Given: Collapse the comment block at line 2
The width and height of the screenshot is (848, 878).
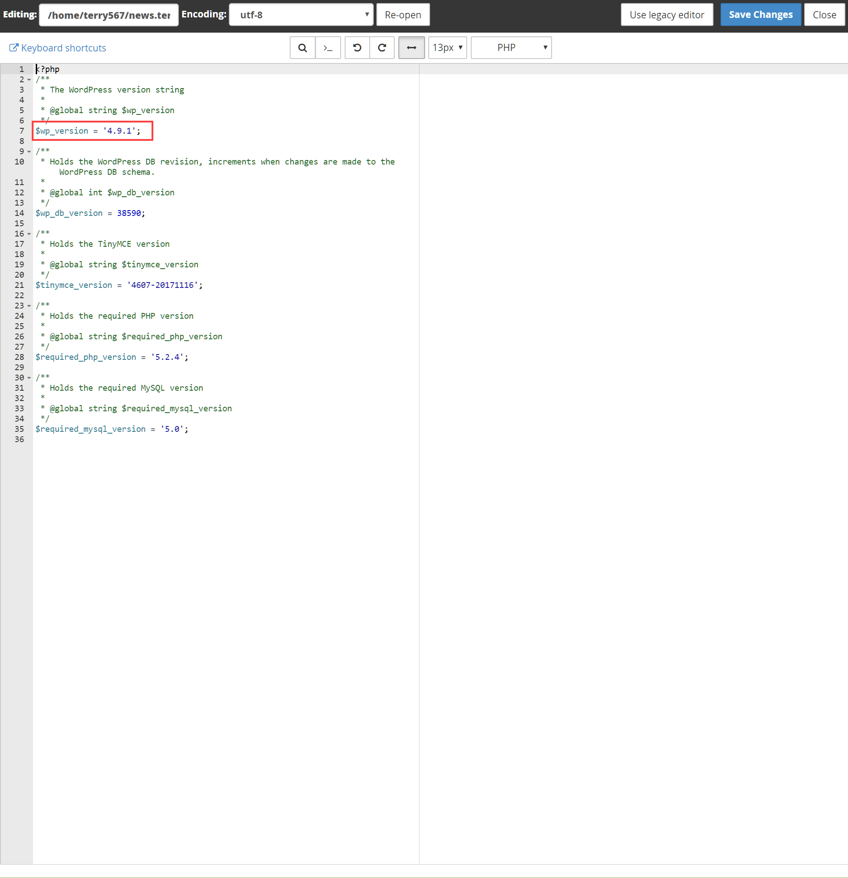Looking at the screenshot, I should pyautogui.click(x=29, y=80).
